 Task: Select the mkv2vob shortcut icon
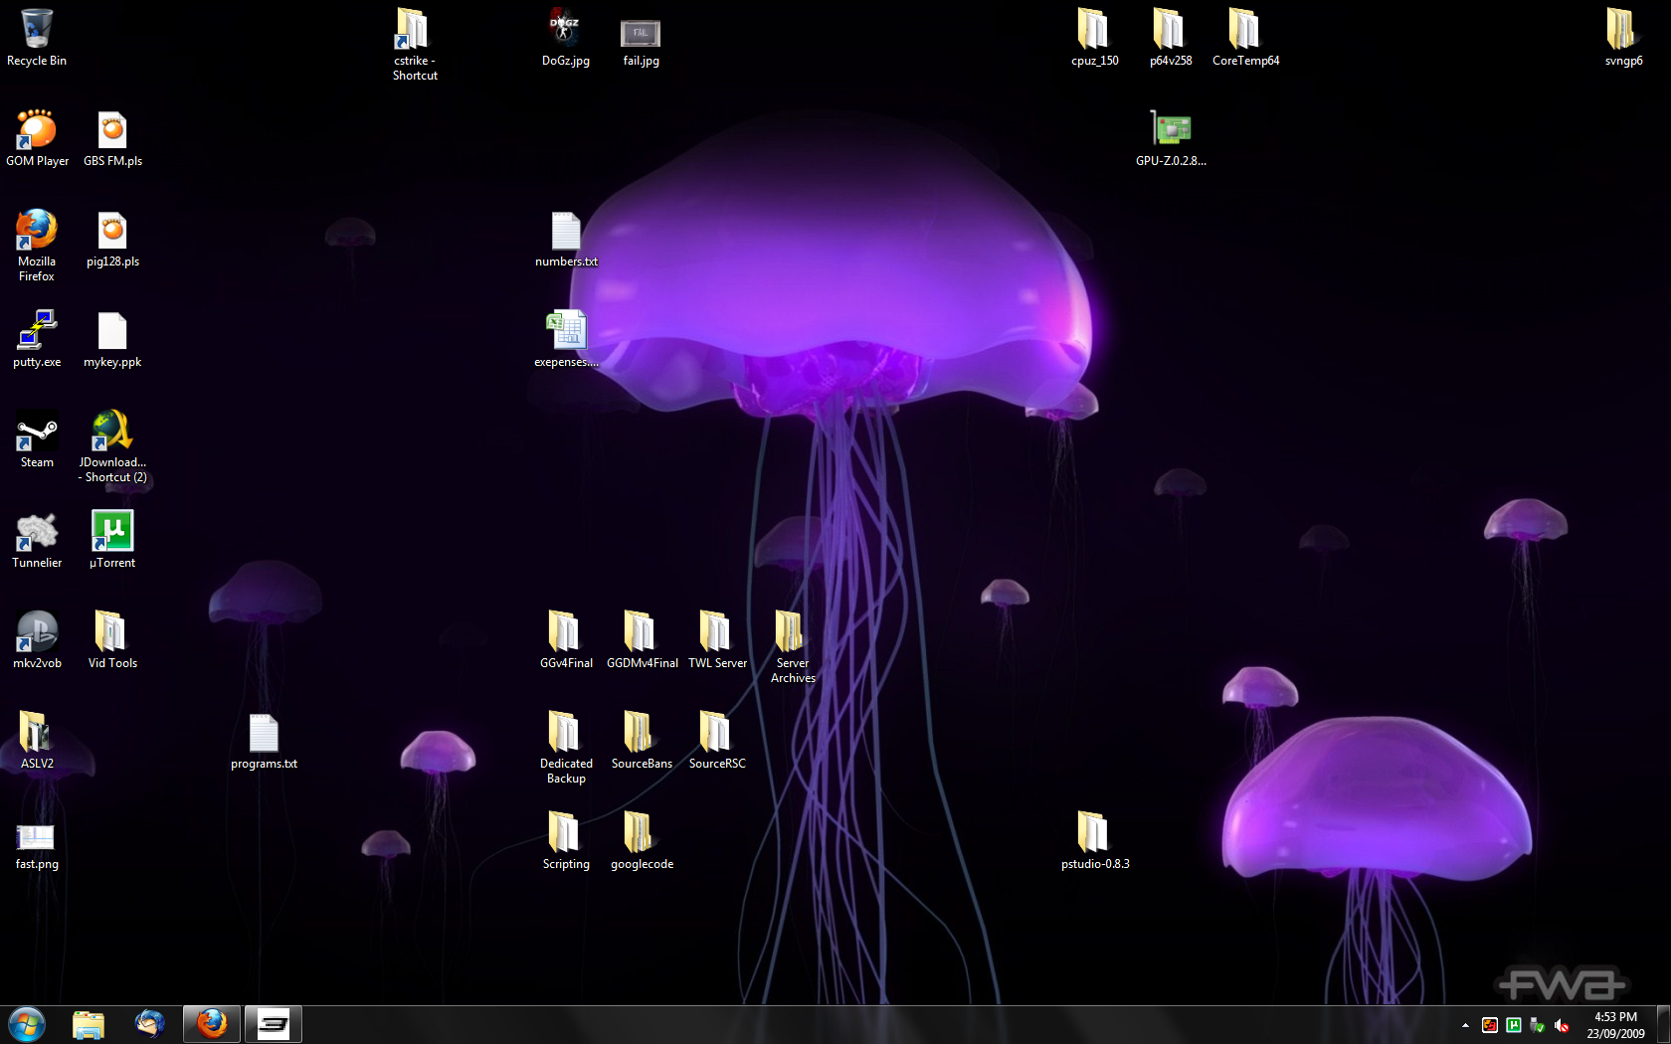[x=37, y=640]
